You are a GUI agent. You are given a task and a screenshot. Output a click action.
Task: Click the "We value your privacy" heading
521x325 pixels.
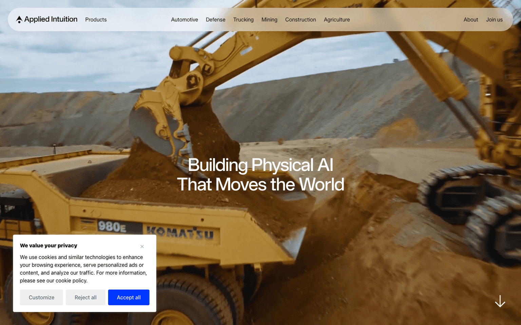coord(49,245)
